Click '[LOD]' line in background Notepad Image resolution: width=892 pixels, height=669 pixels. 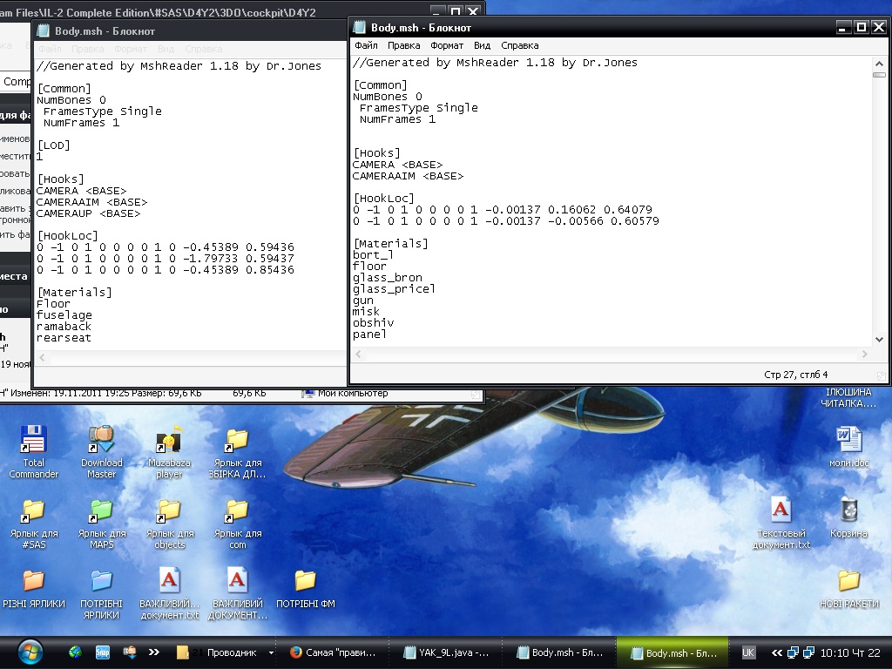point(53,145)
